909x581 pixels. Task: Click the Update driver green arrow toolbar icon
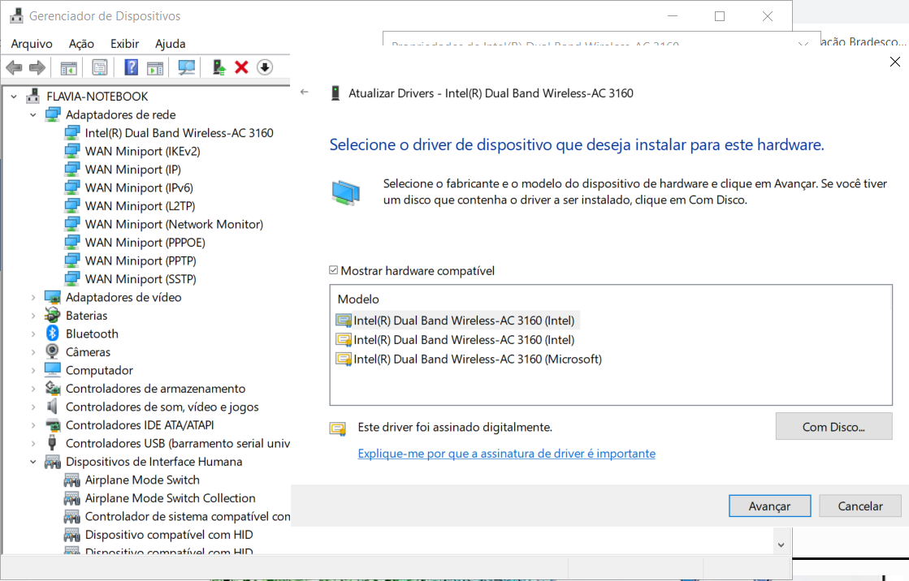pos(219,68)
